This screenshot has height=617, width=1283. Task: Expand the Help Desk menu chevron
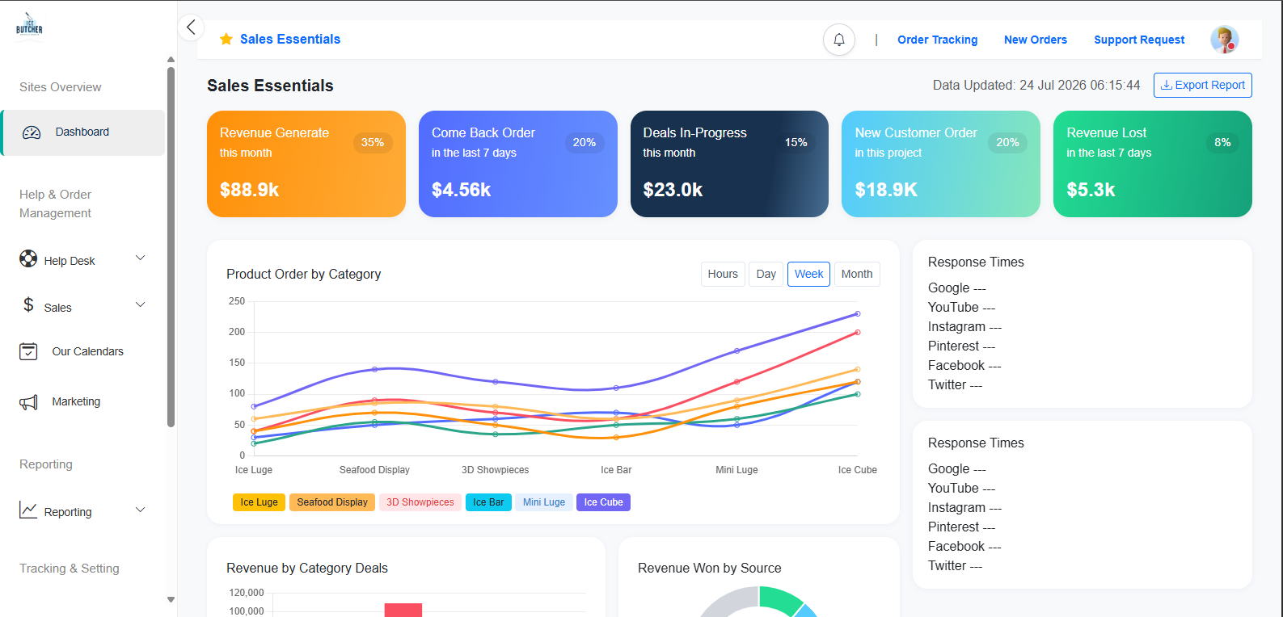click(140, 258)
